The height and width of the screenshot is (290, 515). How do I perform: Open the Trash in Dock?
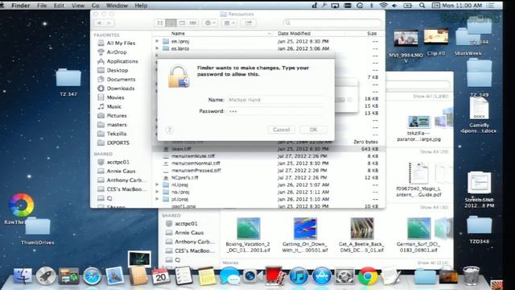tap(471, 275)
